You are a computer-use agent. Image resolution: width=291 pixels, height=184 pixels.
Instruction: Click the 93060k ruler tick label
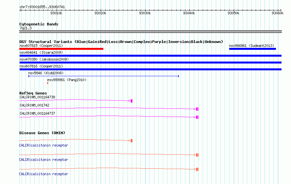click(x=278, y=13)
